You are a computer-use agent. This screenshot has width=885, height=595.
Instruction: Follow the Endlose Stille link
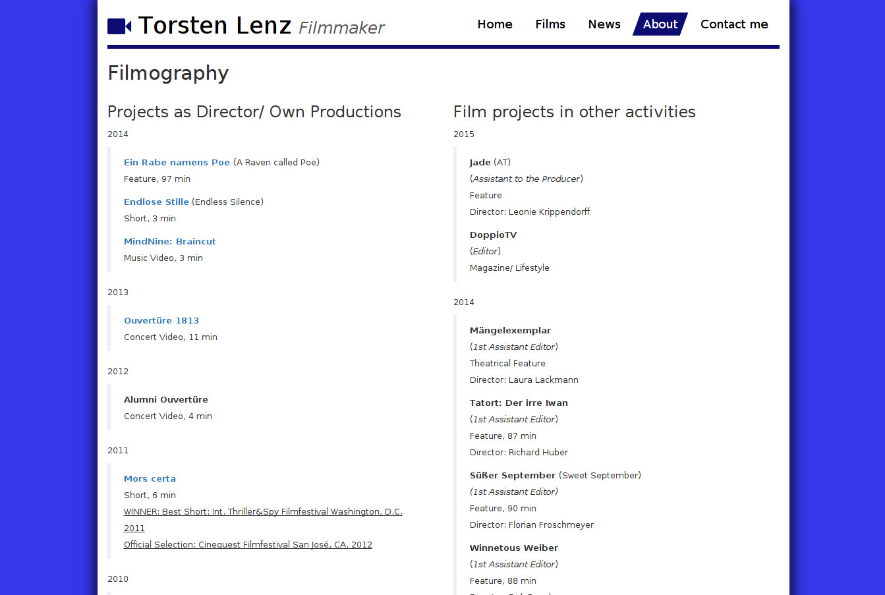156,202
